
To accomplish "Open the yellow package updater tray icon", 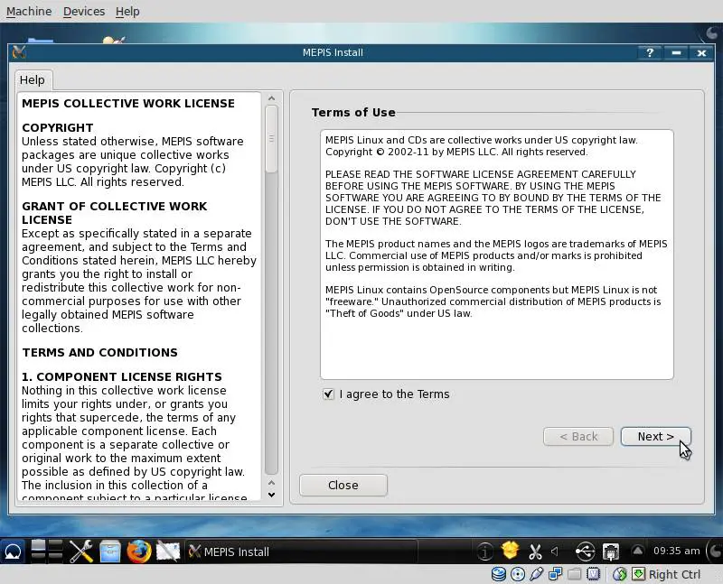I will coord(510,551).
